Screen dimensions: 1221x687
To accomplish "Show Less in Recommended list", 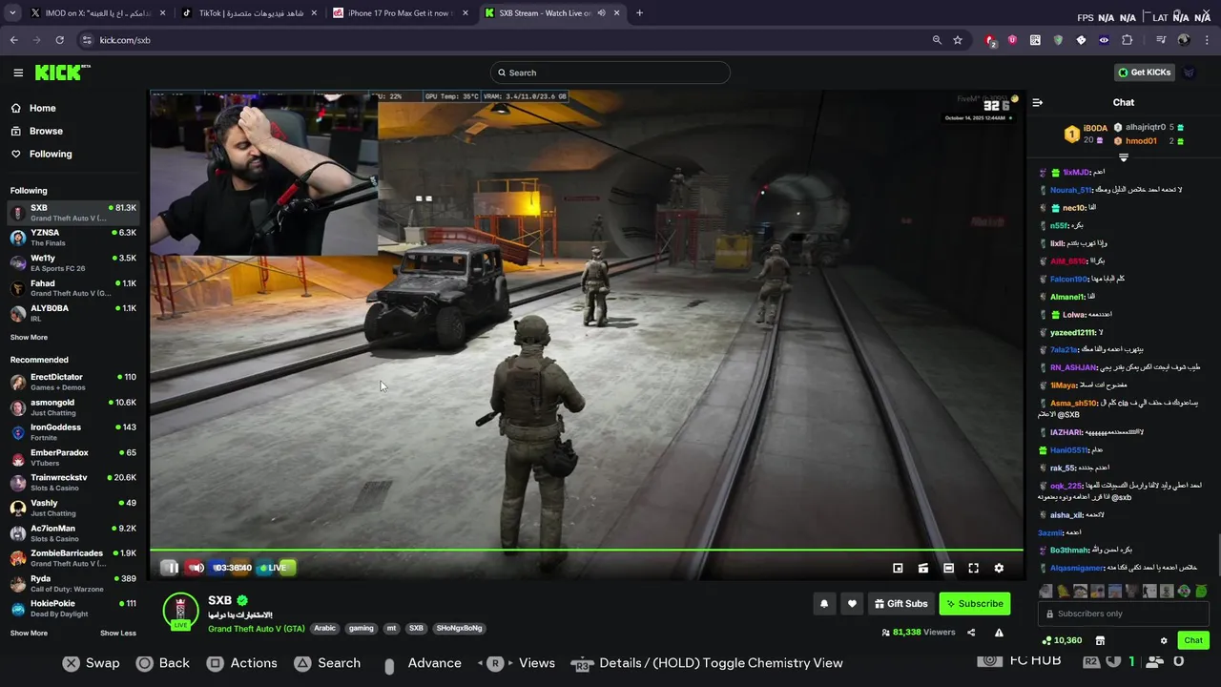I will (118, 633).
